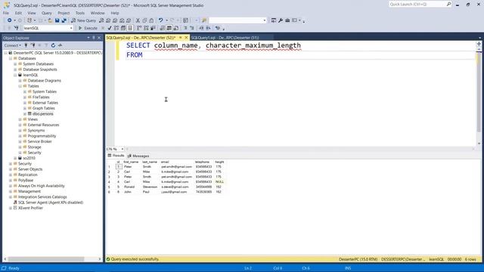Click the Decrease Indent icon

(202, 28)
